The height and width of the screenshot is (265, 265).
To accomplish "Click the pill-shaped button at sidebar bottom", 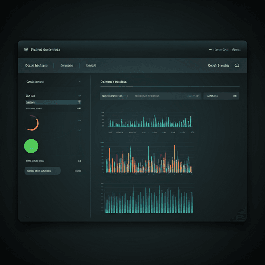I will pyautogui.click(x=42, y=171).
